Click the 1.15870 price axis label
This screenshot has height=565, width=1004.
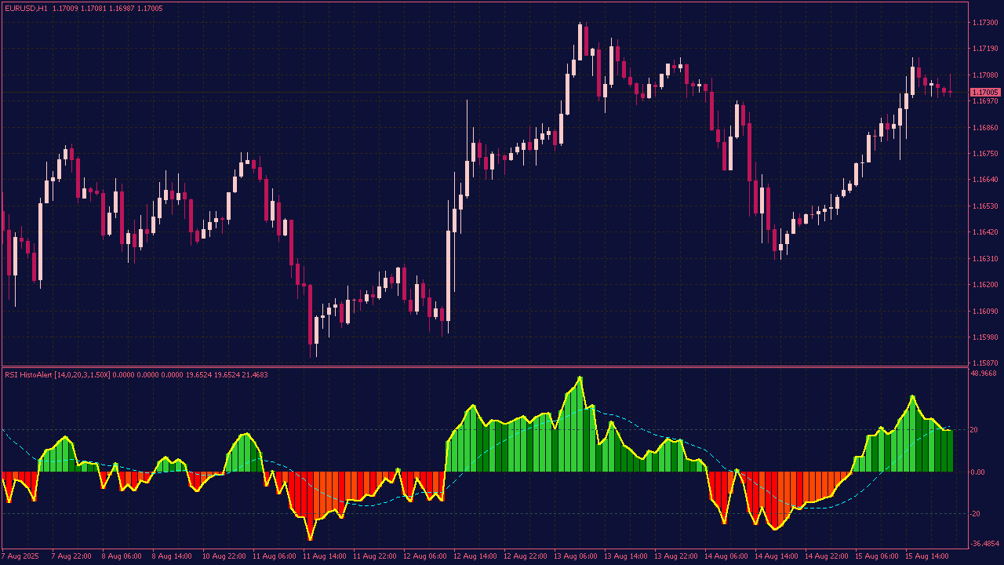tap(984, 363)
